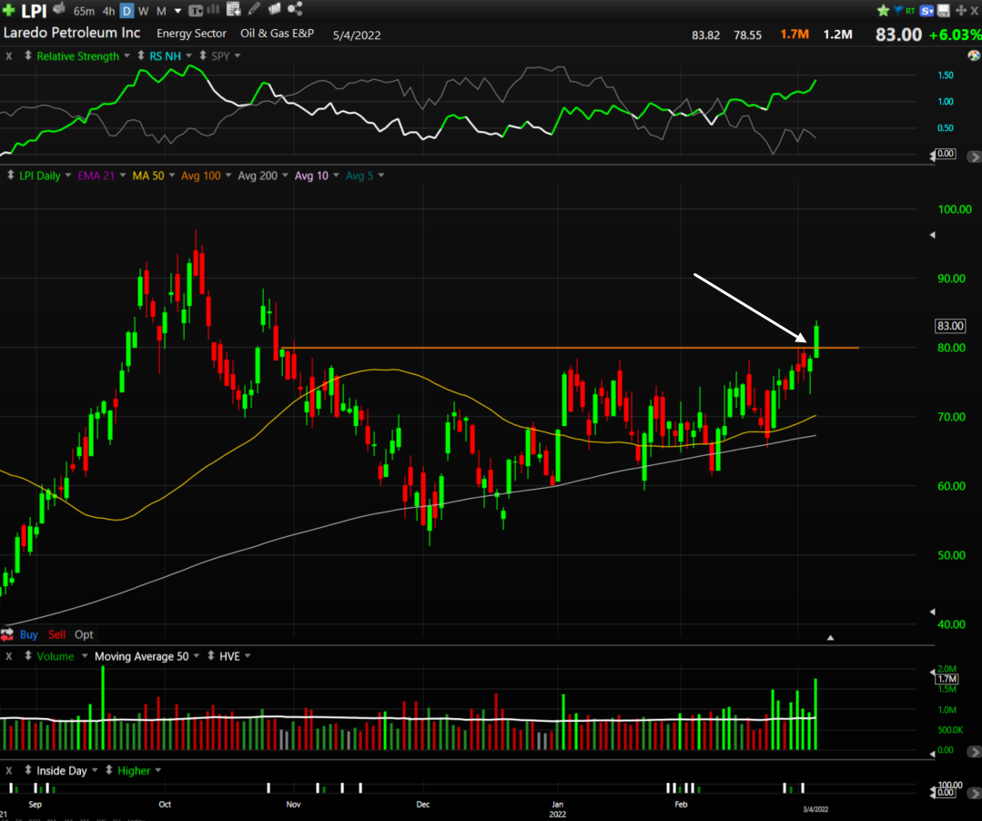Open the Inside Day dropdown
This screenshot has width=982, height=821.
click(x=95, y=770)
